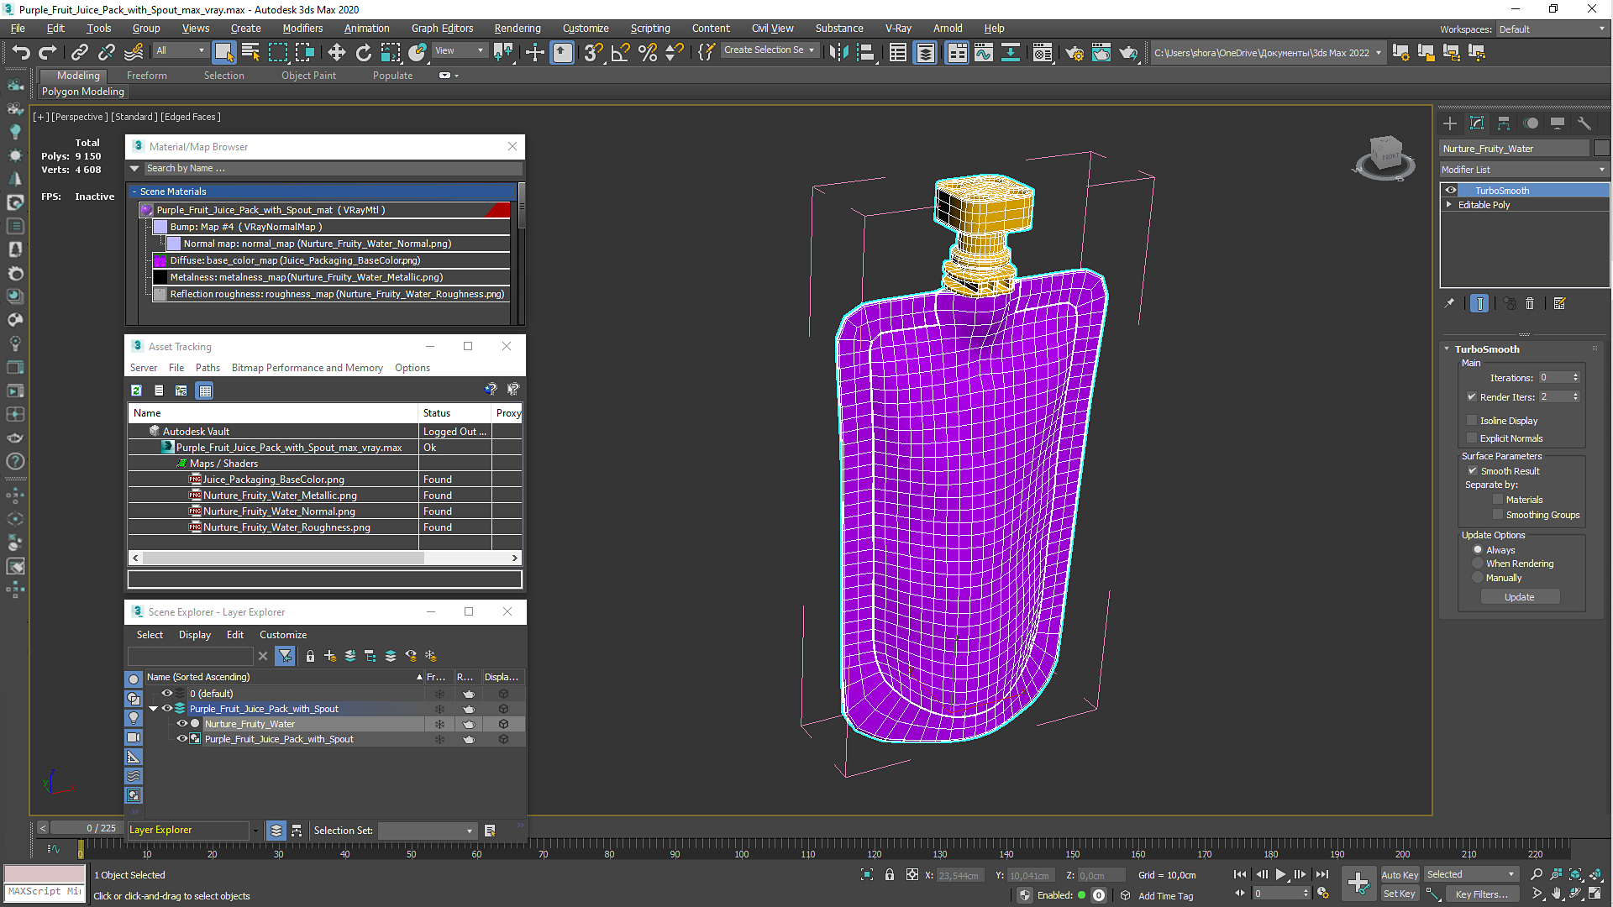Click the Undo arrow icon
The width and height of the screenshot is (1613, 907).
click(x=20, y=52)
